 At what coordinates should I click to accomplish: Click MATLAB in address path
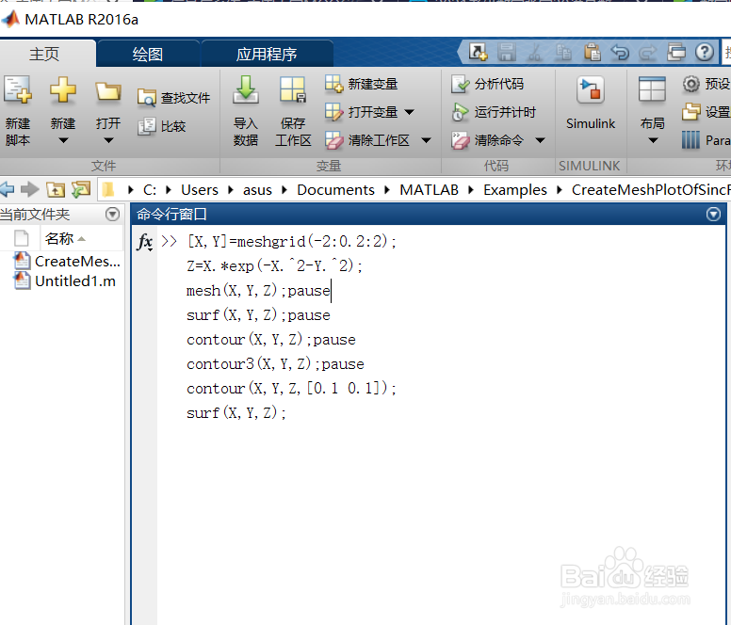click(429, 189)
